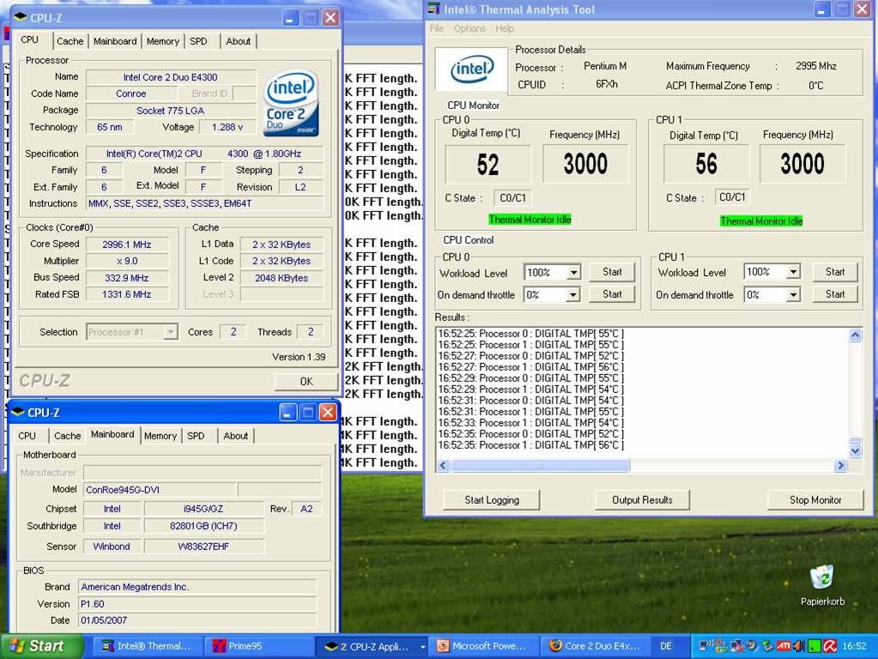Click the ATI tray icon

tap(784, 645)
